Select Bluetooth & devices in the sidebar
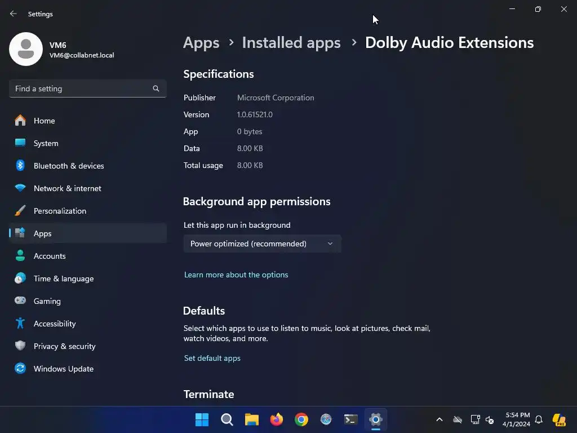 pyautogui.click(x=87, y=166)
